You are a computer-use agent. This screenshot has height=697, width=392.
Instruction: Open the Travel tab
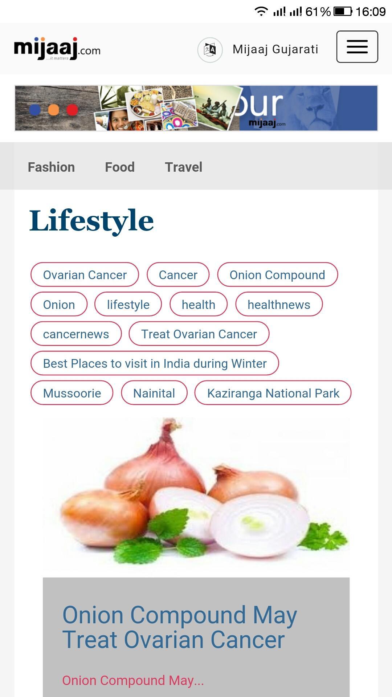[x=184, y=167]
